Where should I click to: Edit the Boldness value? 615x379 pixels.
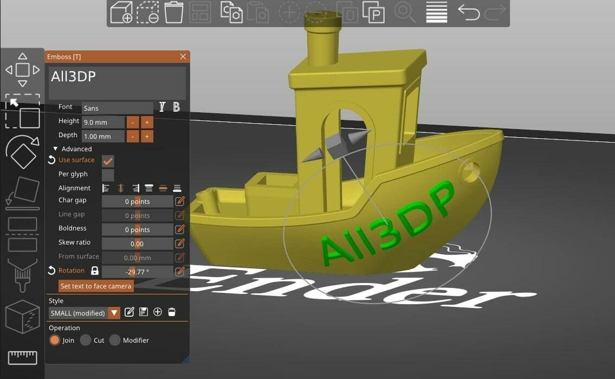(180, 229)
